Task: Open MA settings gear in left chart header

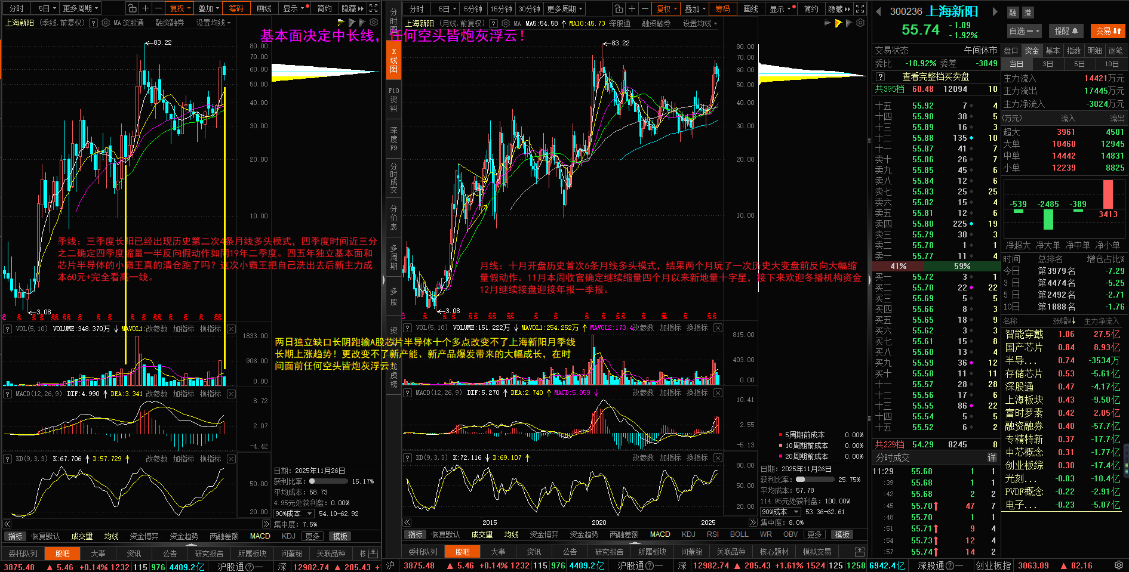Action: point(106,23)
